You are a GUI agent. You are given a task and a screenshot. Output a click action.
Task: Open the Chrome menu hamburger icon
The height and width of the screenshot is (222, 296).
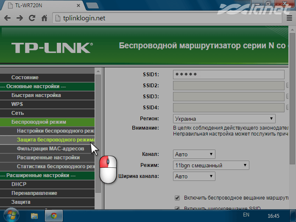[x=289, y=18]
